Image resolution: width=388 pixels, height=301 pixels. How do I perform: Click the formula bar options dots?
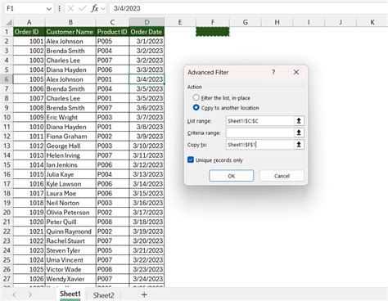pos(59,8)
